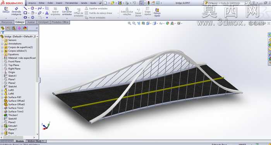Image resolution: width=271 pixels, height=145 pixels.
Task: Click the Apply Scene icon
Action: (x=172, y=23)
